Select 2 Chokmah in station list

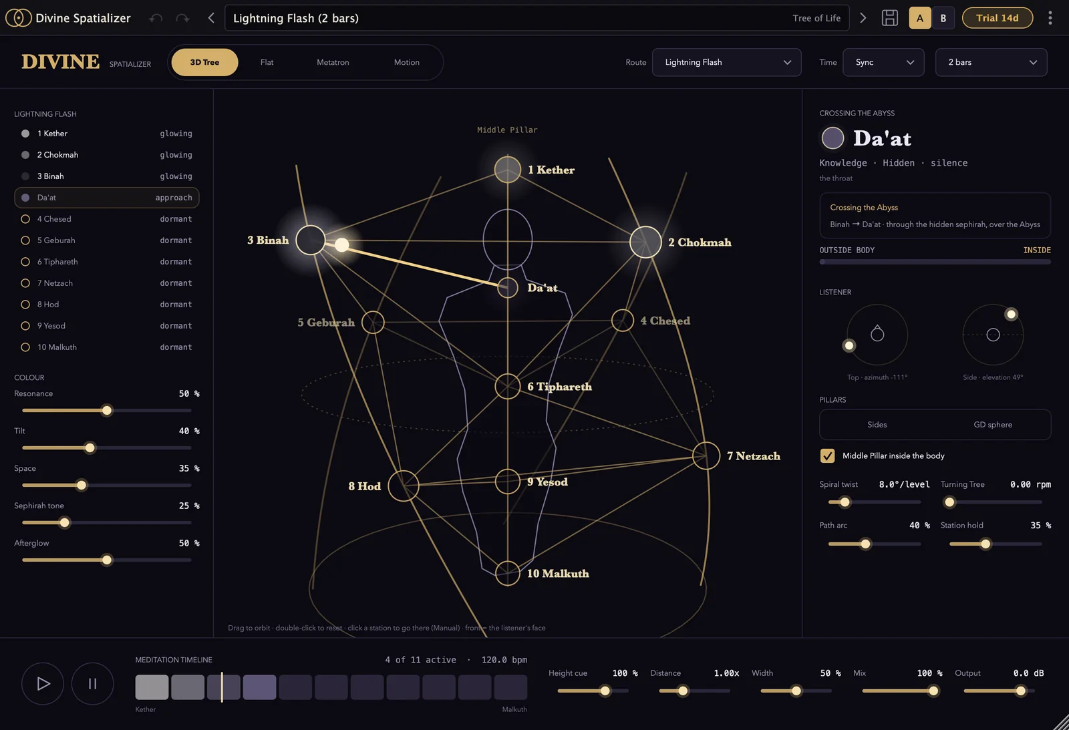107,155
